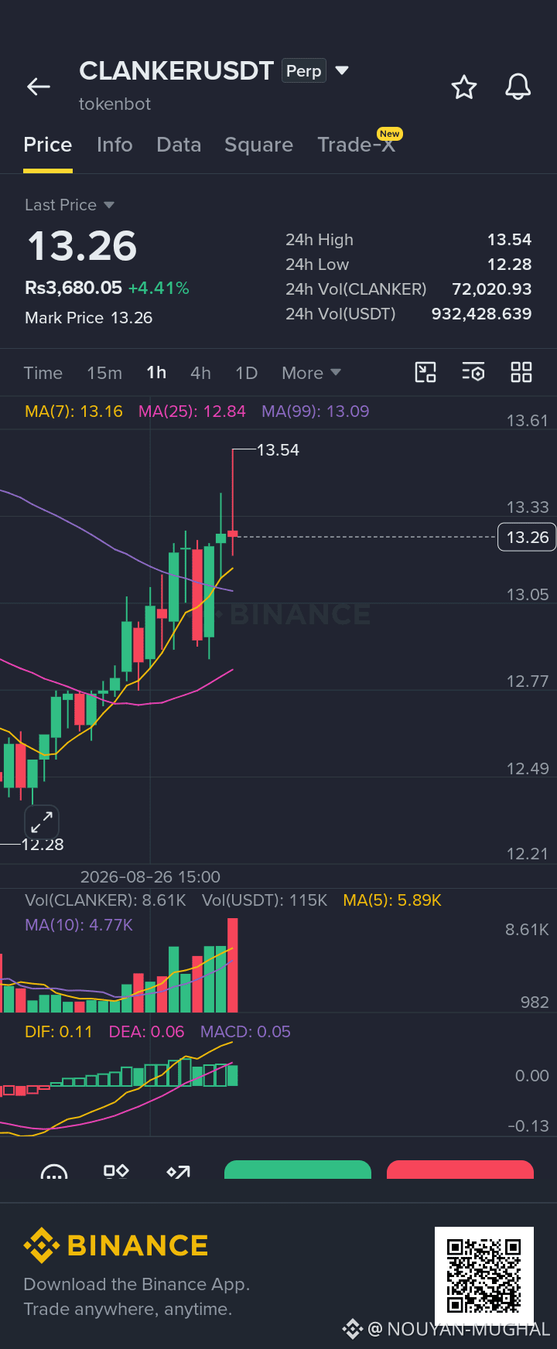Viewport: 557px width, 1349px height.
Task: Add CLANKERUSDT to favorites with star
Action: pyautogui.click(x=464, y=87)
